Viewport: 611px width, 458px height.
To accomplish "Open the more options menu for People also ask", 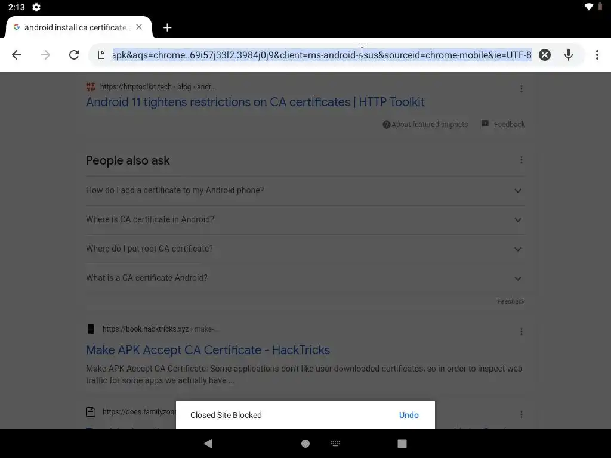I will (x=521, y=160).
